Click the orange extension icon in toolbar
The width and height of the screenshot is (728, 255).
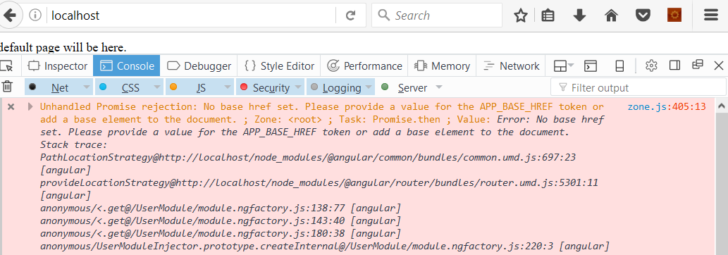point(674,15)
